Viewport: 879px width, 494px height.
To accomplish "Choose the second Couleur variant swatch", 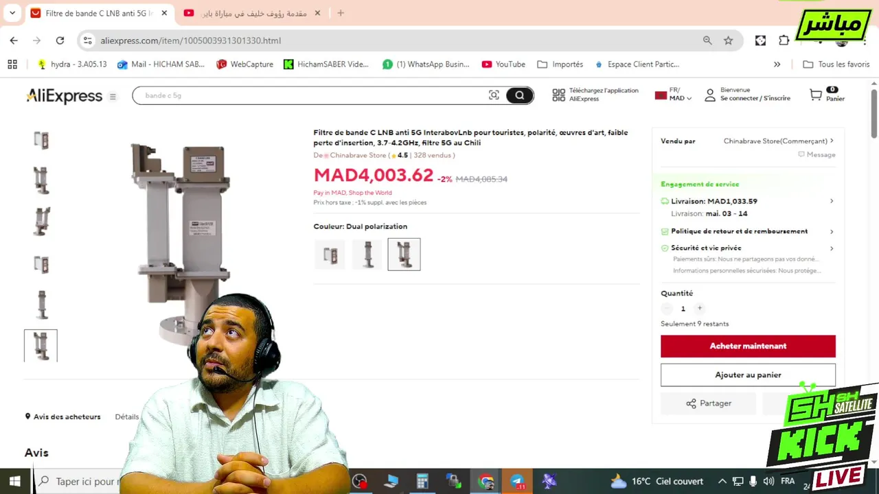I will [x=367, y=255].
